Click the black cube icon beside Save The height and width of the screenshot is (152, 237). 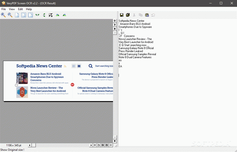tap(128, 15)
